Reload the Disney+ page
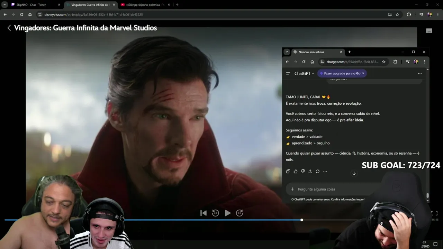The image size is (443, 249). click(21, 15)
